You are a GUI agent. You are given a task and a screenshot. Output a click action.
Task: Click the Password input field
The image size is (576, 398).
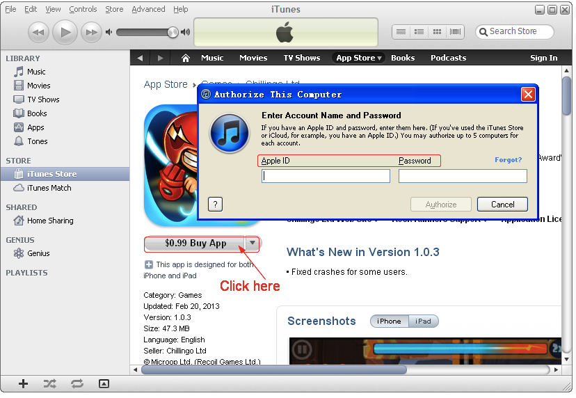pyautogui.click(x=463, y=177)
